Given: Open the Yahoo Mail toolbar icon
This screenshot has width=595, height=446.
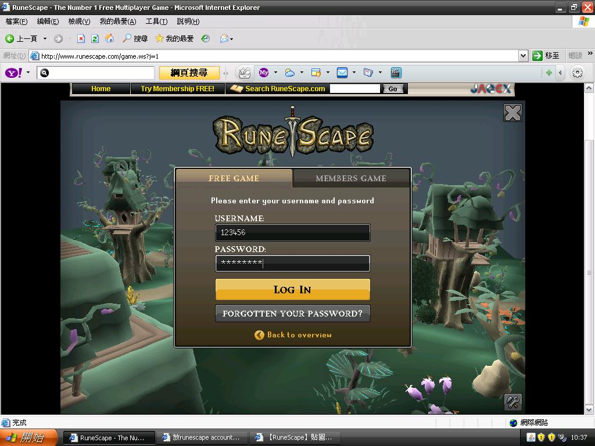Looking at the screenshot, I should [342, 73].
